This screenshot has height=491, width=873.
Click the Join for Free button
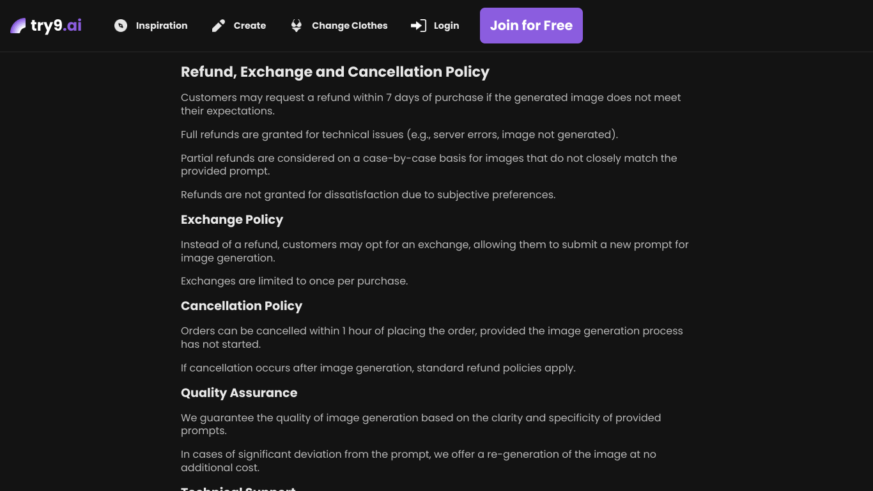[x=531, y=26]
